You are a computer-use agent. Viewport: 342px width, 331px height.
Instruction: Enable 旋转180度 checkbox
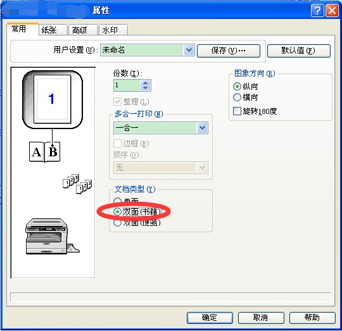(237, 111)
